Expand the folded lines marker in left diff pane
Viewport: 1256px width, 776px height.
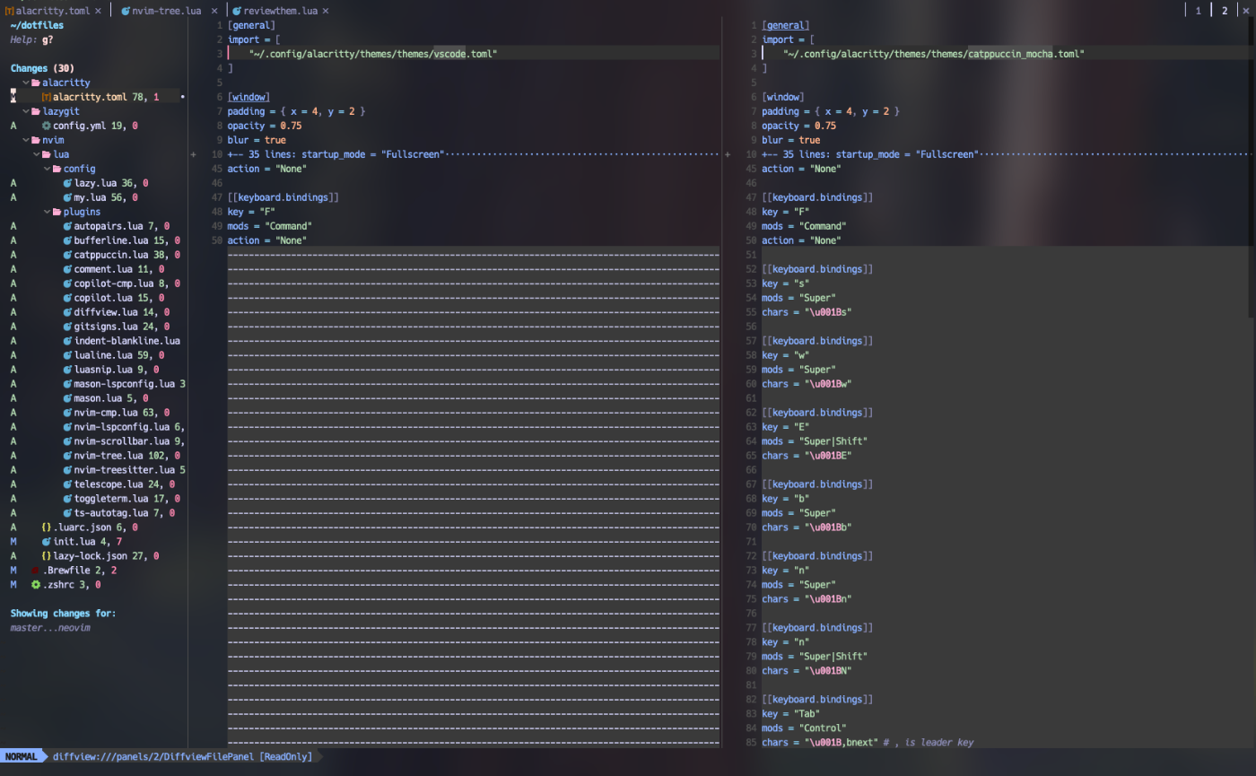(193, 154)
